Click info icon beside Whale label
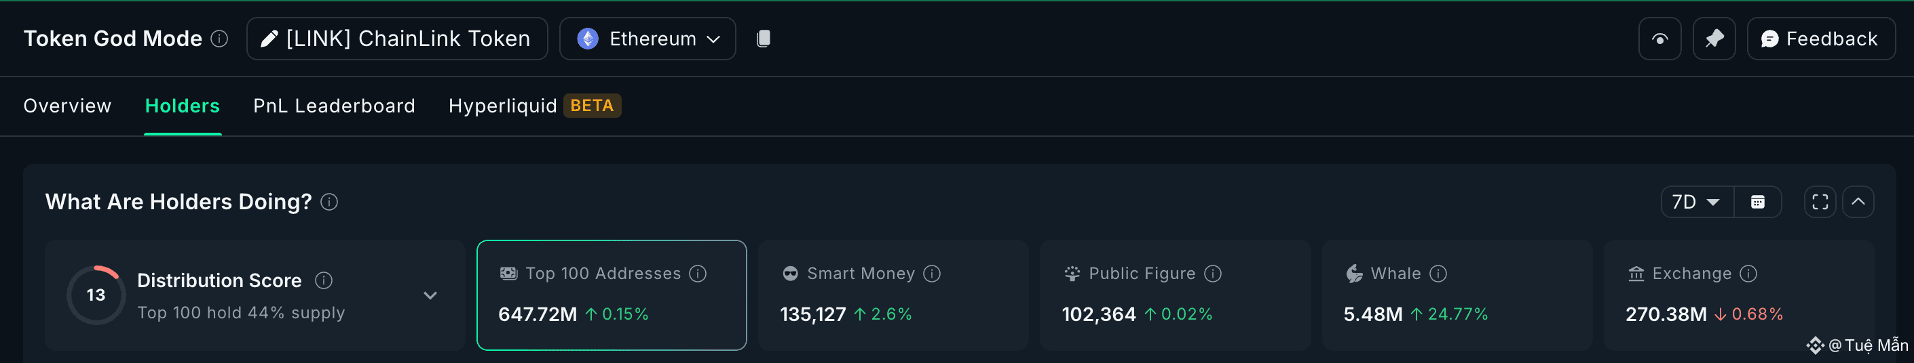 [x=1438, y=274]
